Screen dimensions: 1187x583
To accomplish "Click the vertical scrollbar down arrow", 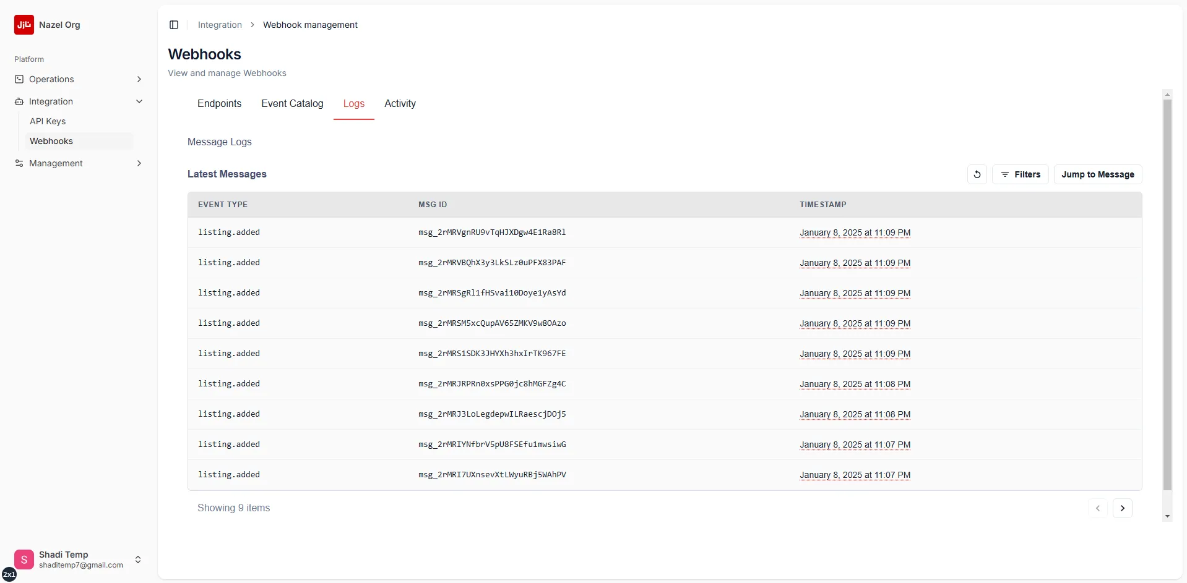I will tap(1167, 516).
